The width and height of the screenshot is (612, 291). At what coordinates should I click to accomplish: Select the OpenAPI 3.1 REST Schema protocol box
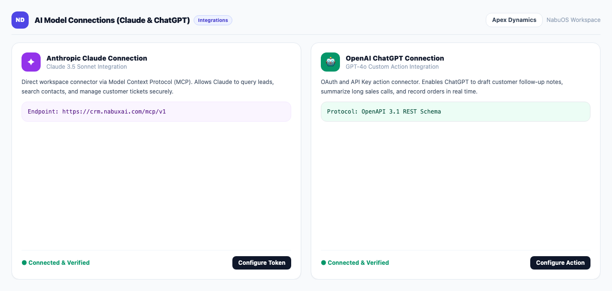(x=456, y=112)
